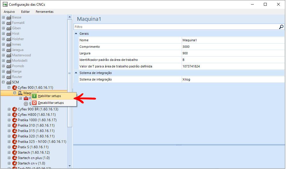Click the Hirzt manufacturer factory icon
The height and width of the screenshot is (169, 287).
(9, 34)
